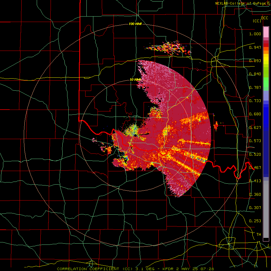This screenshot has height=271, width=271.
Task: Click the 0.627 scale value
Action: [x=255, y=128]
